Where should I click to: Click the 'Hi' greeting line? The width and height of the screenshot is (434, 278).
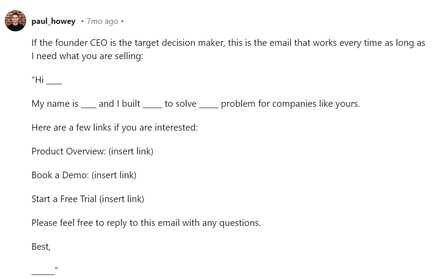pyautogui.click(x=46, y=80)
